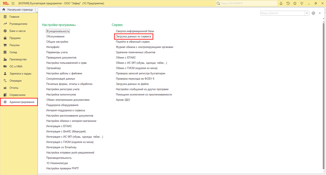Open Настройки регистров учета

point(63,89)
